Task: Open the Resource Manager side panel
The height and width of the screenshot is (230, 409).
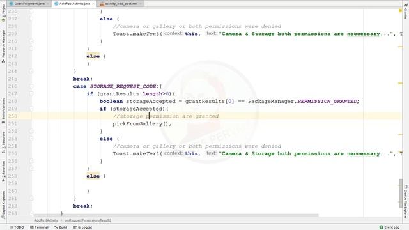Action: click(x=3, y=46)
